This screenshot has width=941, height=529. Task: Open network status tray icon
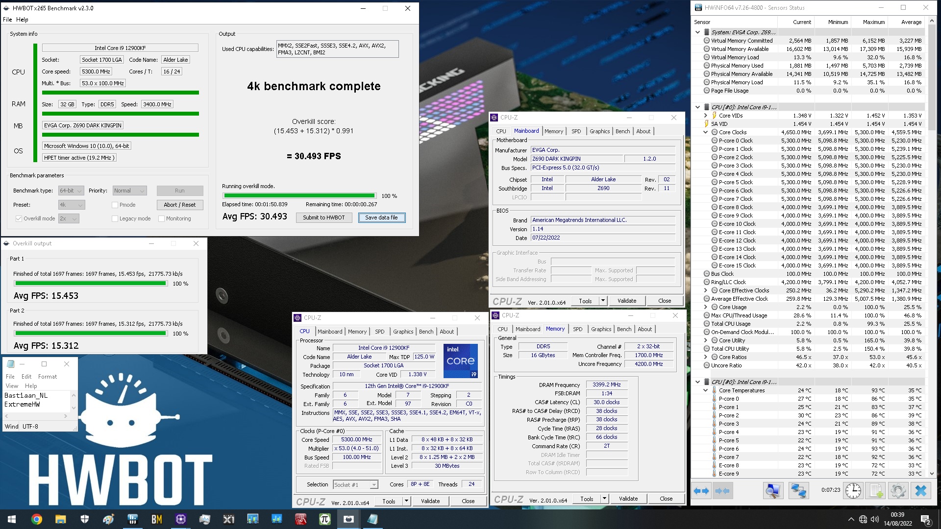point(863,519)
